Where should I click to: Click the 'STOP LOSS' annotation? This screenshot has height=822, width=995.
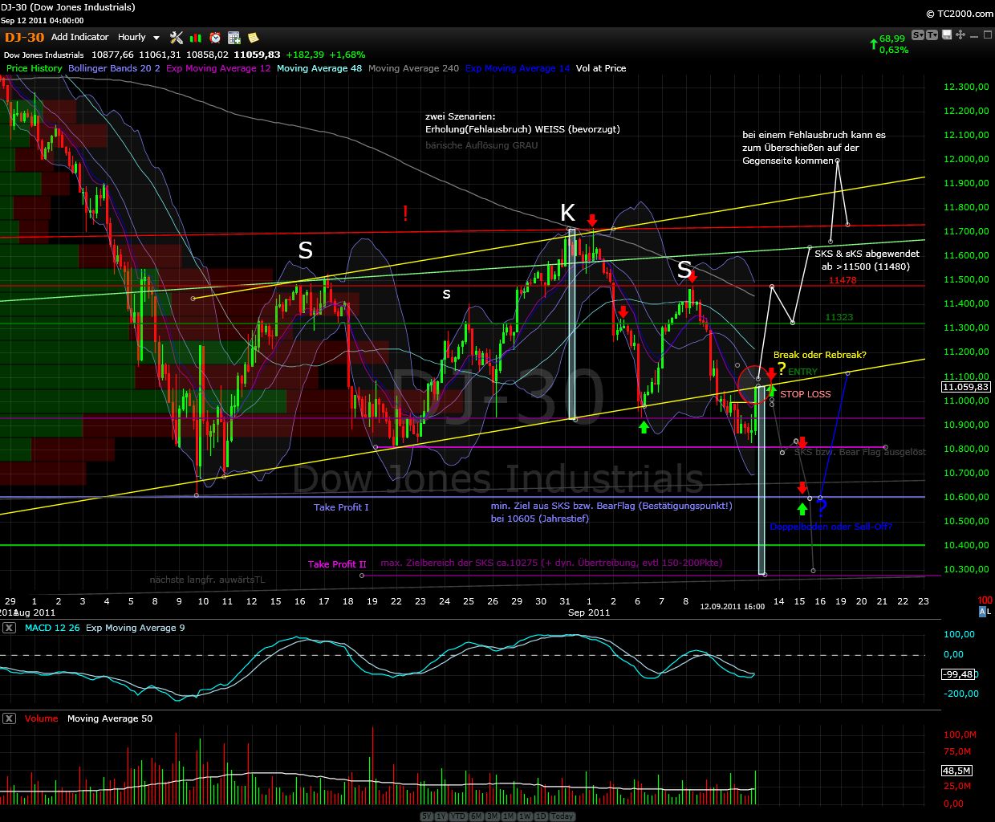coord(806,394)
